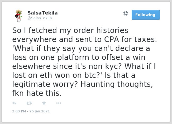Toggle the blue Following button
172x124 pixels.
pos(146,15)
